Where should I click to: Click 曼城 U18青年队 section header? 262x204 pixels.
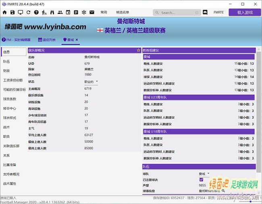[x=199, y=132]
